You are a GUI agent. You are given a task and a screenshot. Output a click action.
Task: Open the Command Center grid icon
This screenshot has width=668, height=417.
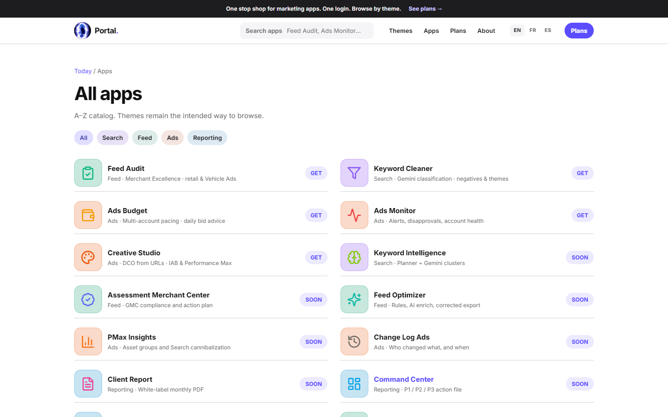coord(354,384)
